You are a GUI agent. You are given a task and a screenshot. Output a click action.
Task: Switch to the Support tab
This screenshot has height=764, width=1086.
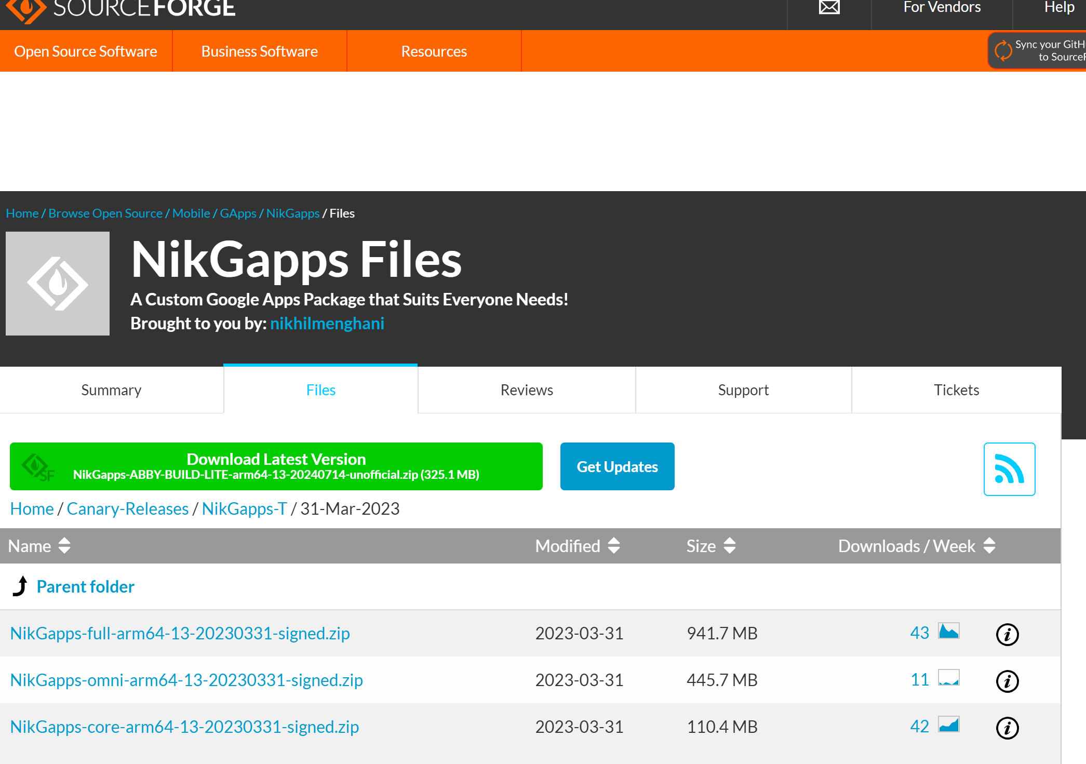(744, 390)
